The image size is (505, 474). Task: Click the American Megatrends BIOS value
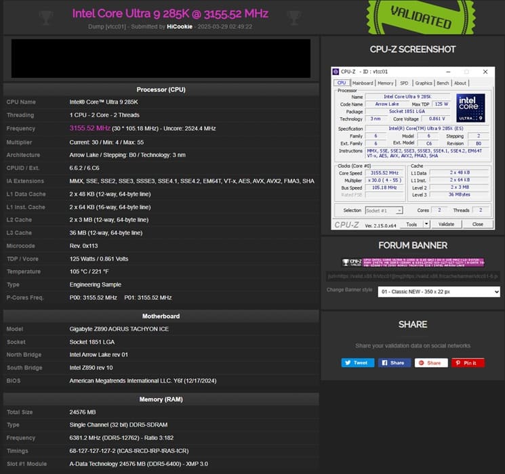(142, 381)
